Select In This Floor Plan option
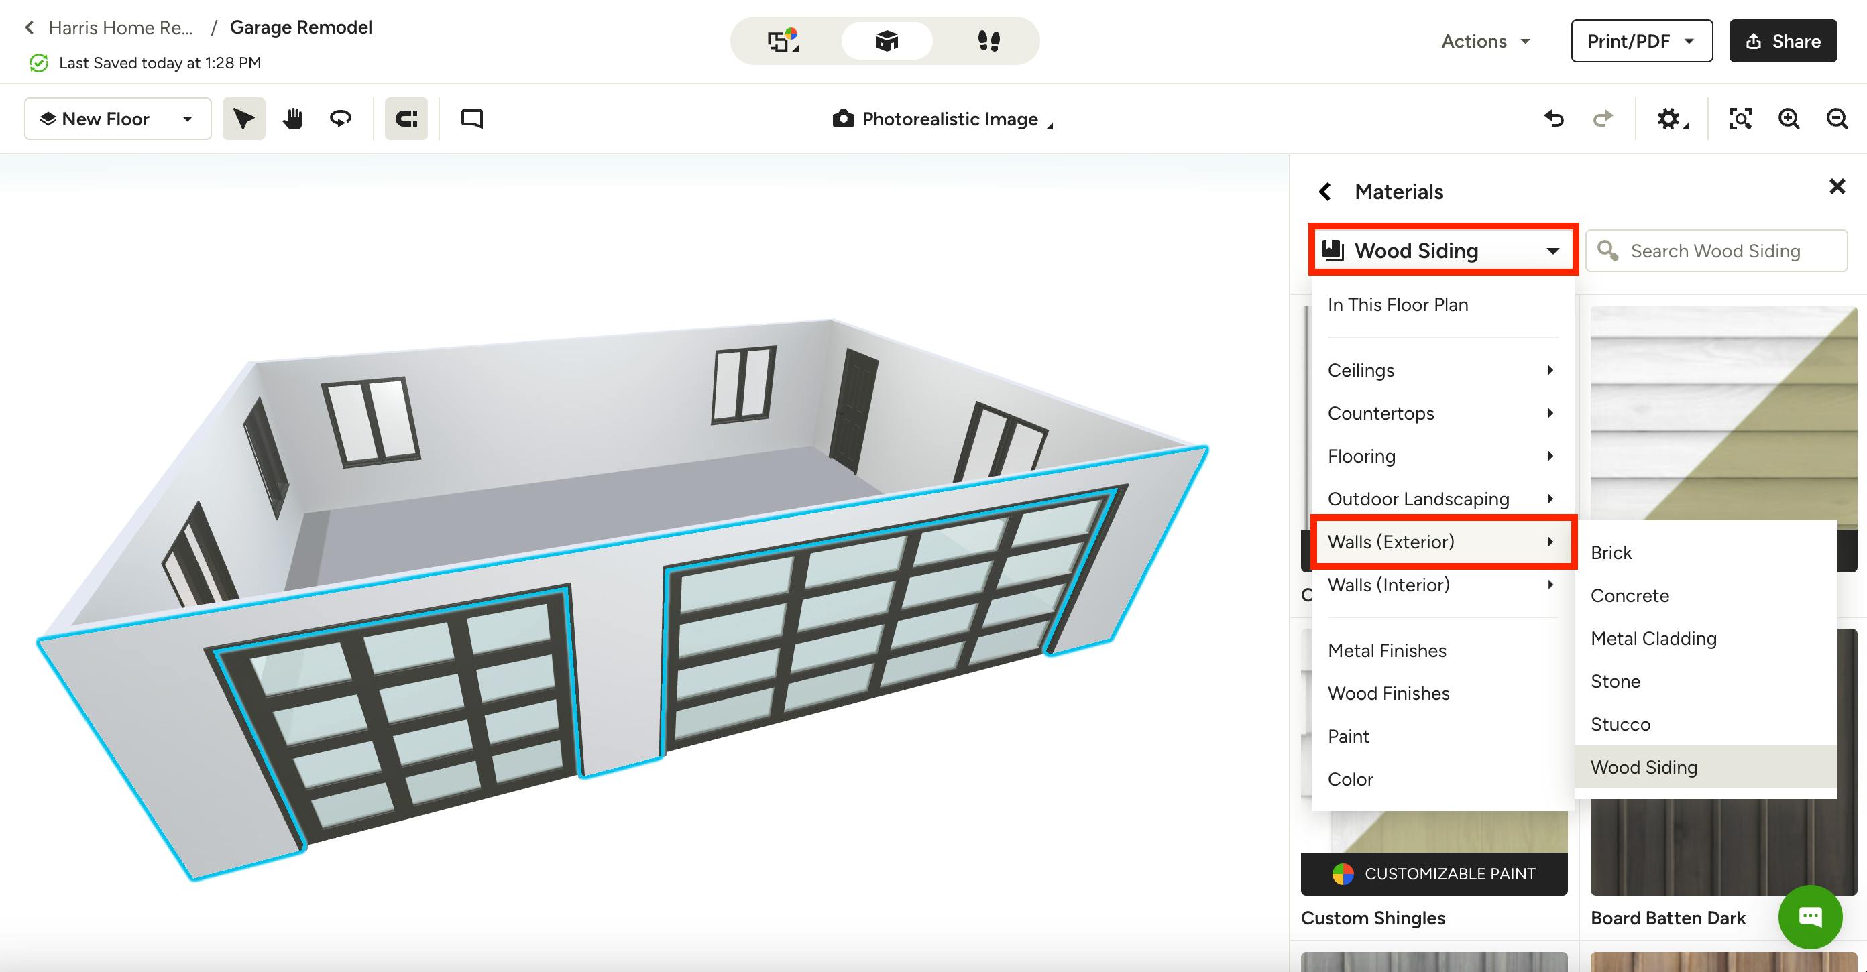The width and height of the screenshot is (1867, 972). point(1442,305)
